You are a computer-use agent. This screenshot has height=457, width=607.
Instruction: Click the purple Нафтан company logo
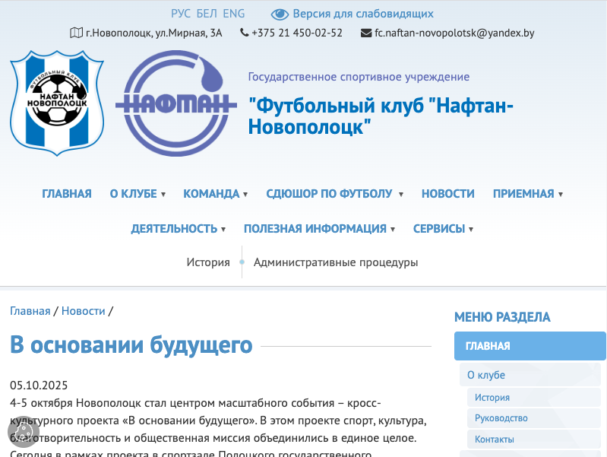click(x=176, y=103)
